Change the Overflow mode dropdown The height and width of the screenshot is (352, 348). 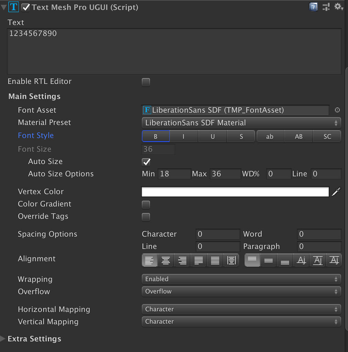coord(241,291)
